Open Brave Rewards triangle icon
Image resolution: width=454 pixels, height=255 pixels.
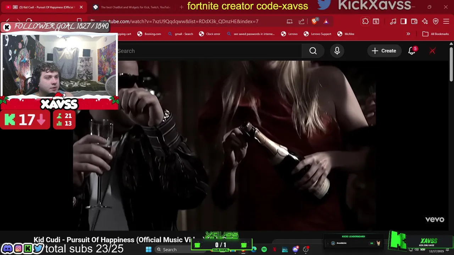pos(326,21)
